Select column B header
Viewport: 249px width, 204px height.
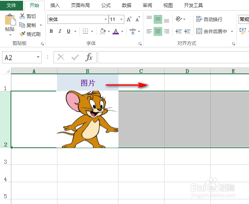[88, 71]
